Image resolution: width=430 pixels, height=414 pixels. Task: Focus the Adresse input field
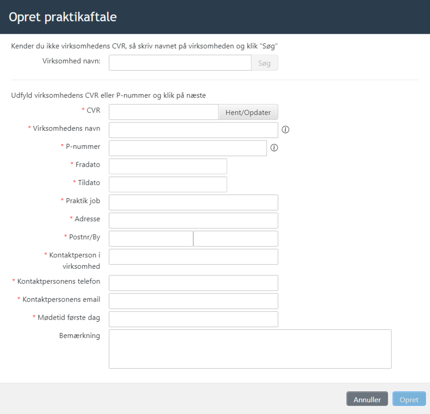(x=193, y=221)
